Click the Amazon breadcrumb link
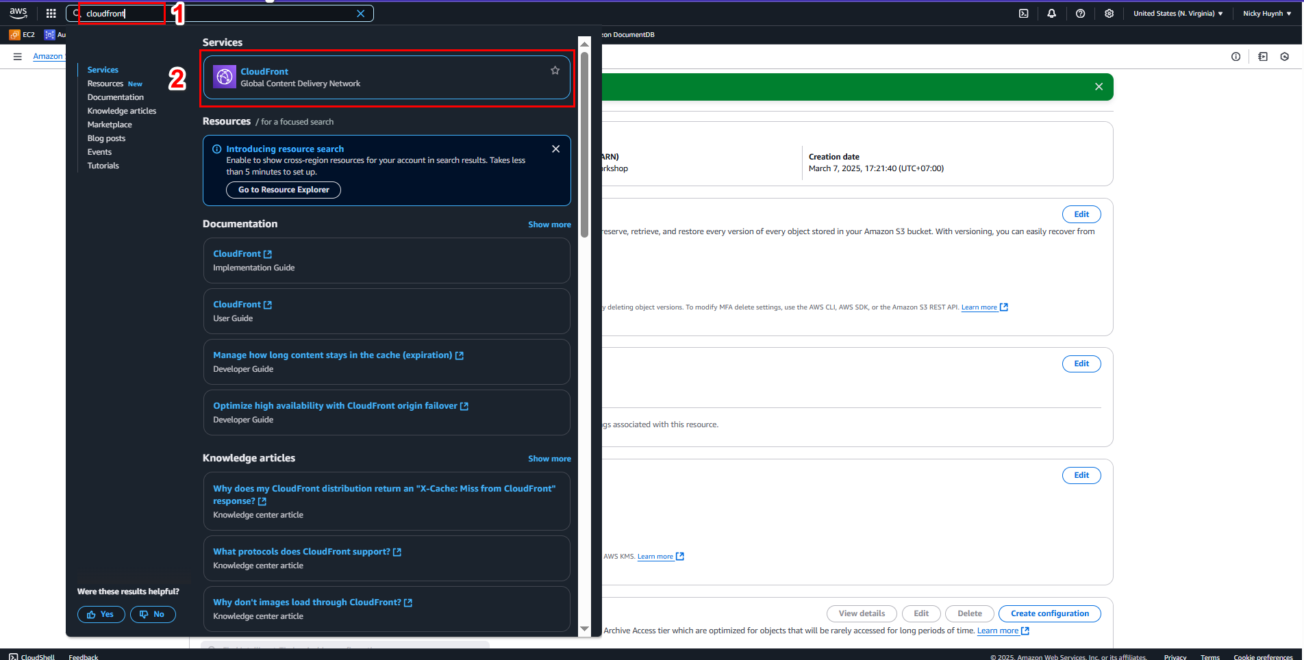This screenshot has width=1304, height=660. click(48, 56)
